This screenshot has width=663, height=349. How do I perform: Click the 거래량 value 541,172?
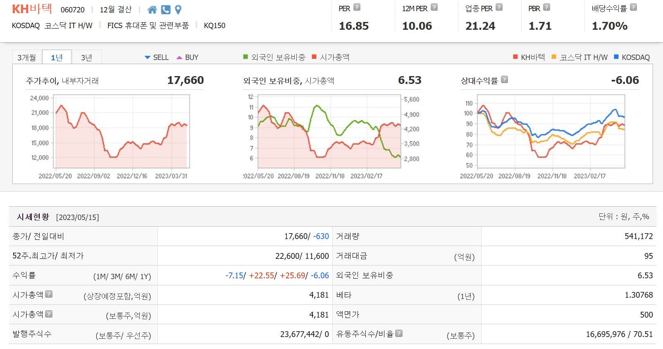point(639,236)
